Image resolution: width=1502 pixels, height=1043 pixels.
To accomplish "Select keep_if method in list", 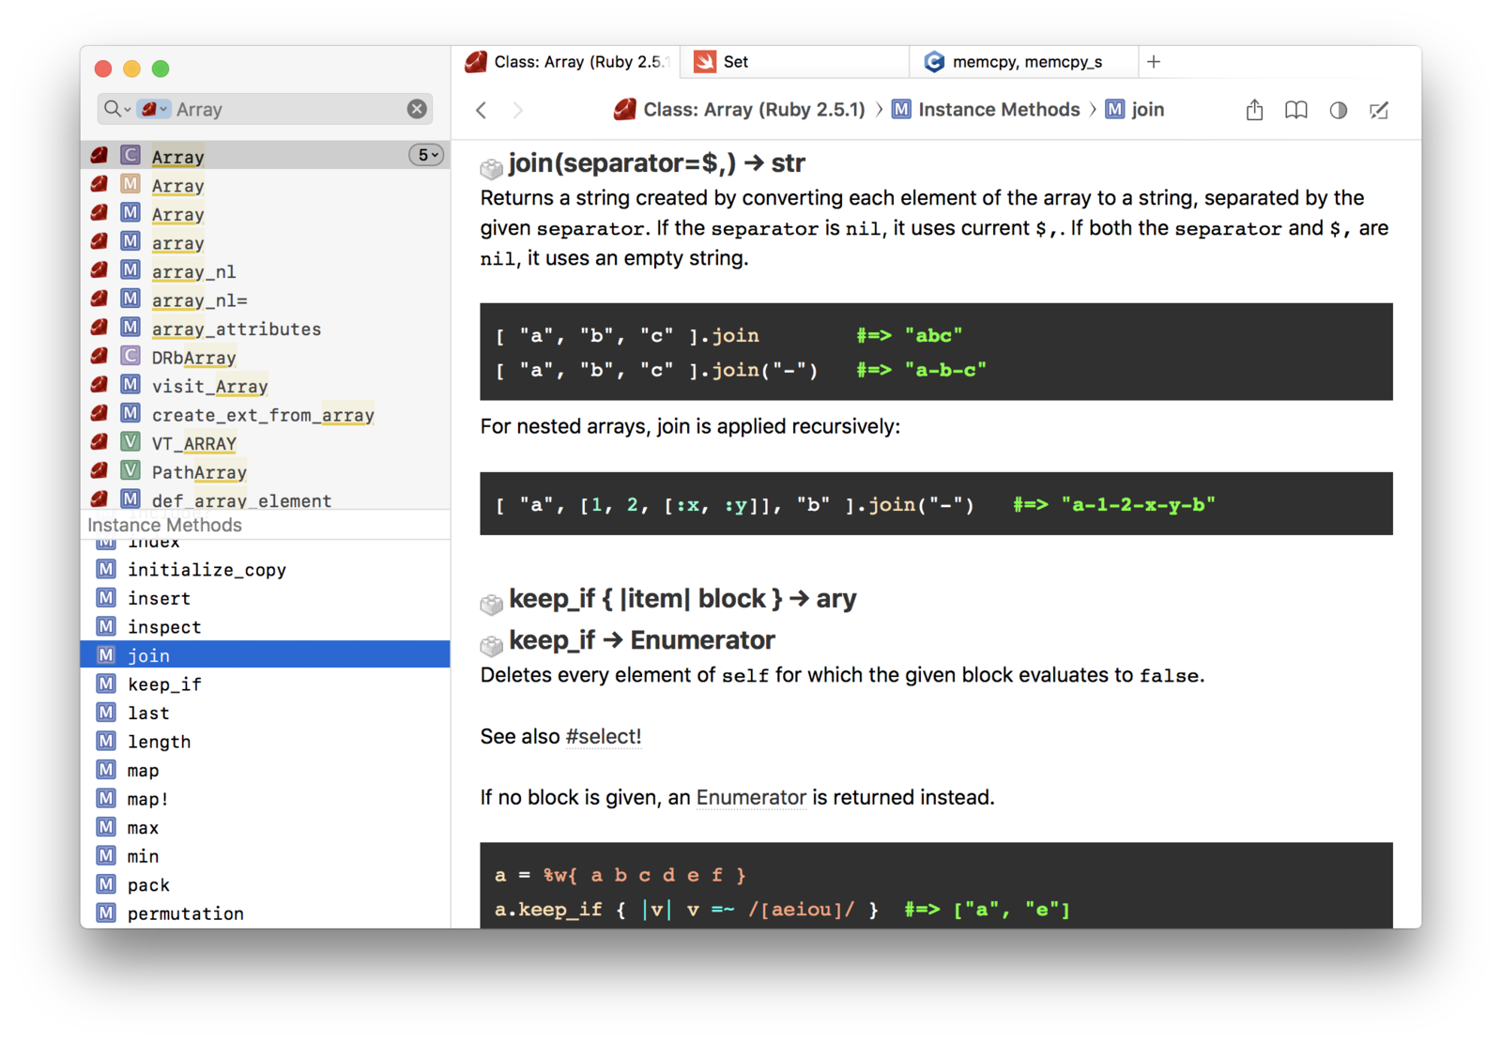I will [265, 684].
